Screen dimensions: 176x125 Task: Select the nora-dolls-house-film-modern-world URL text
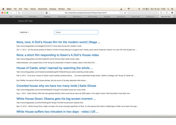[x=49, y=46]
